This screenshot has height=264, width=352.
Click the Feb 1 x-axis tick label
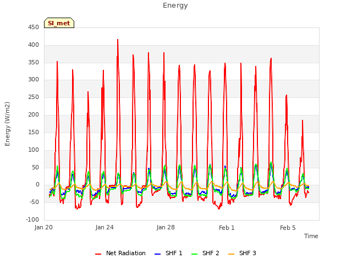227,228
